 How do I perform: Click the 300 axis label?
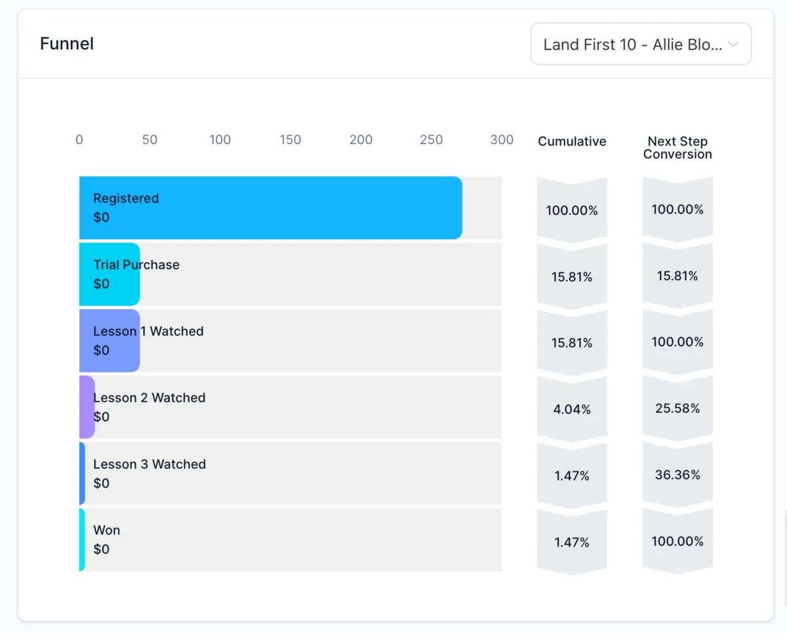502,140
